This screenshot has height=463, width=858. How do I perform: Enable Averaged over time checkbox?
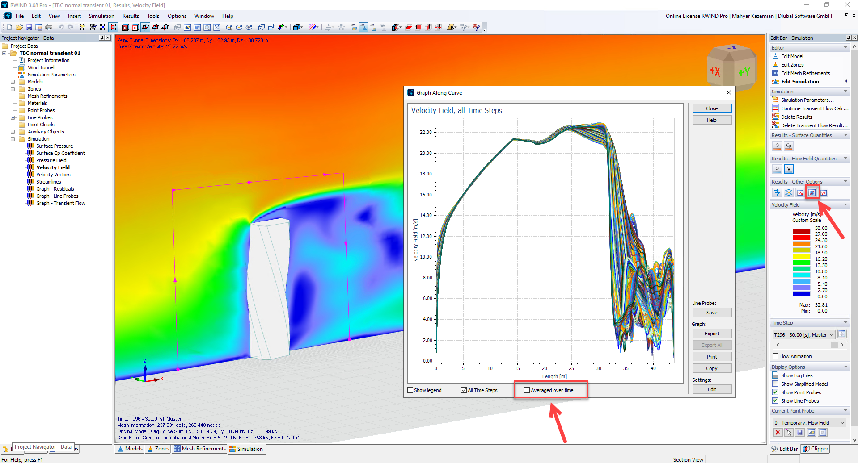(527, 390)
